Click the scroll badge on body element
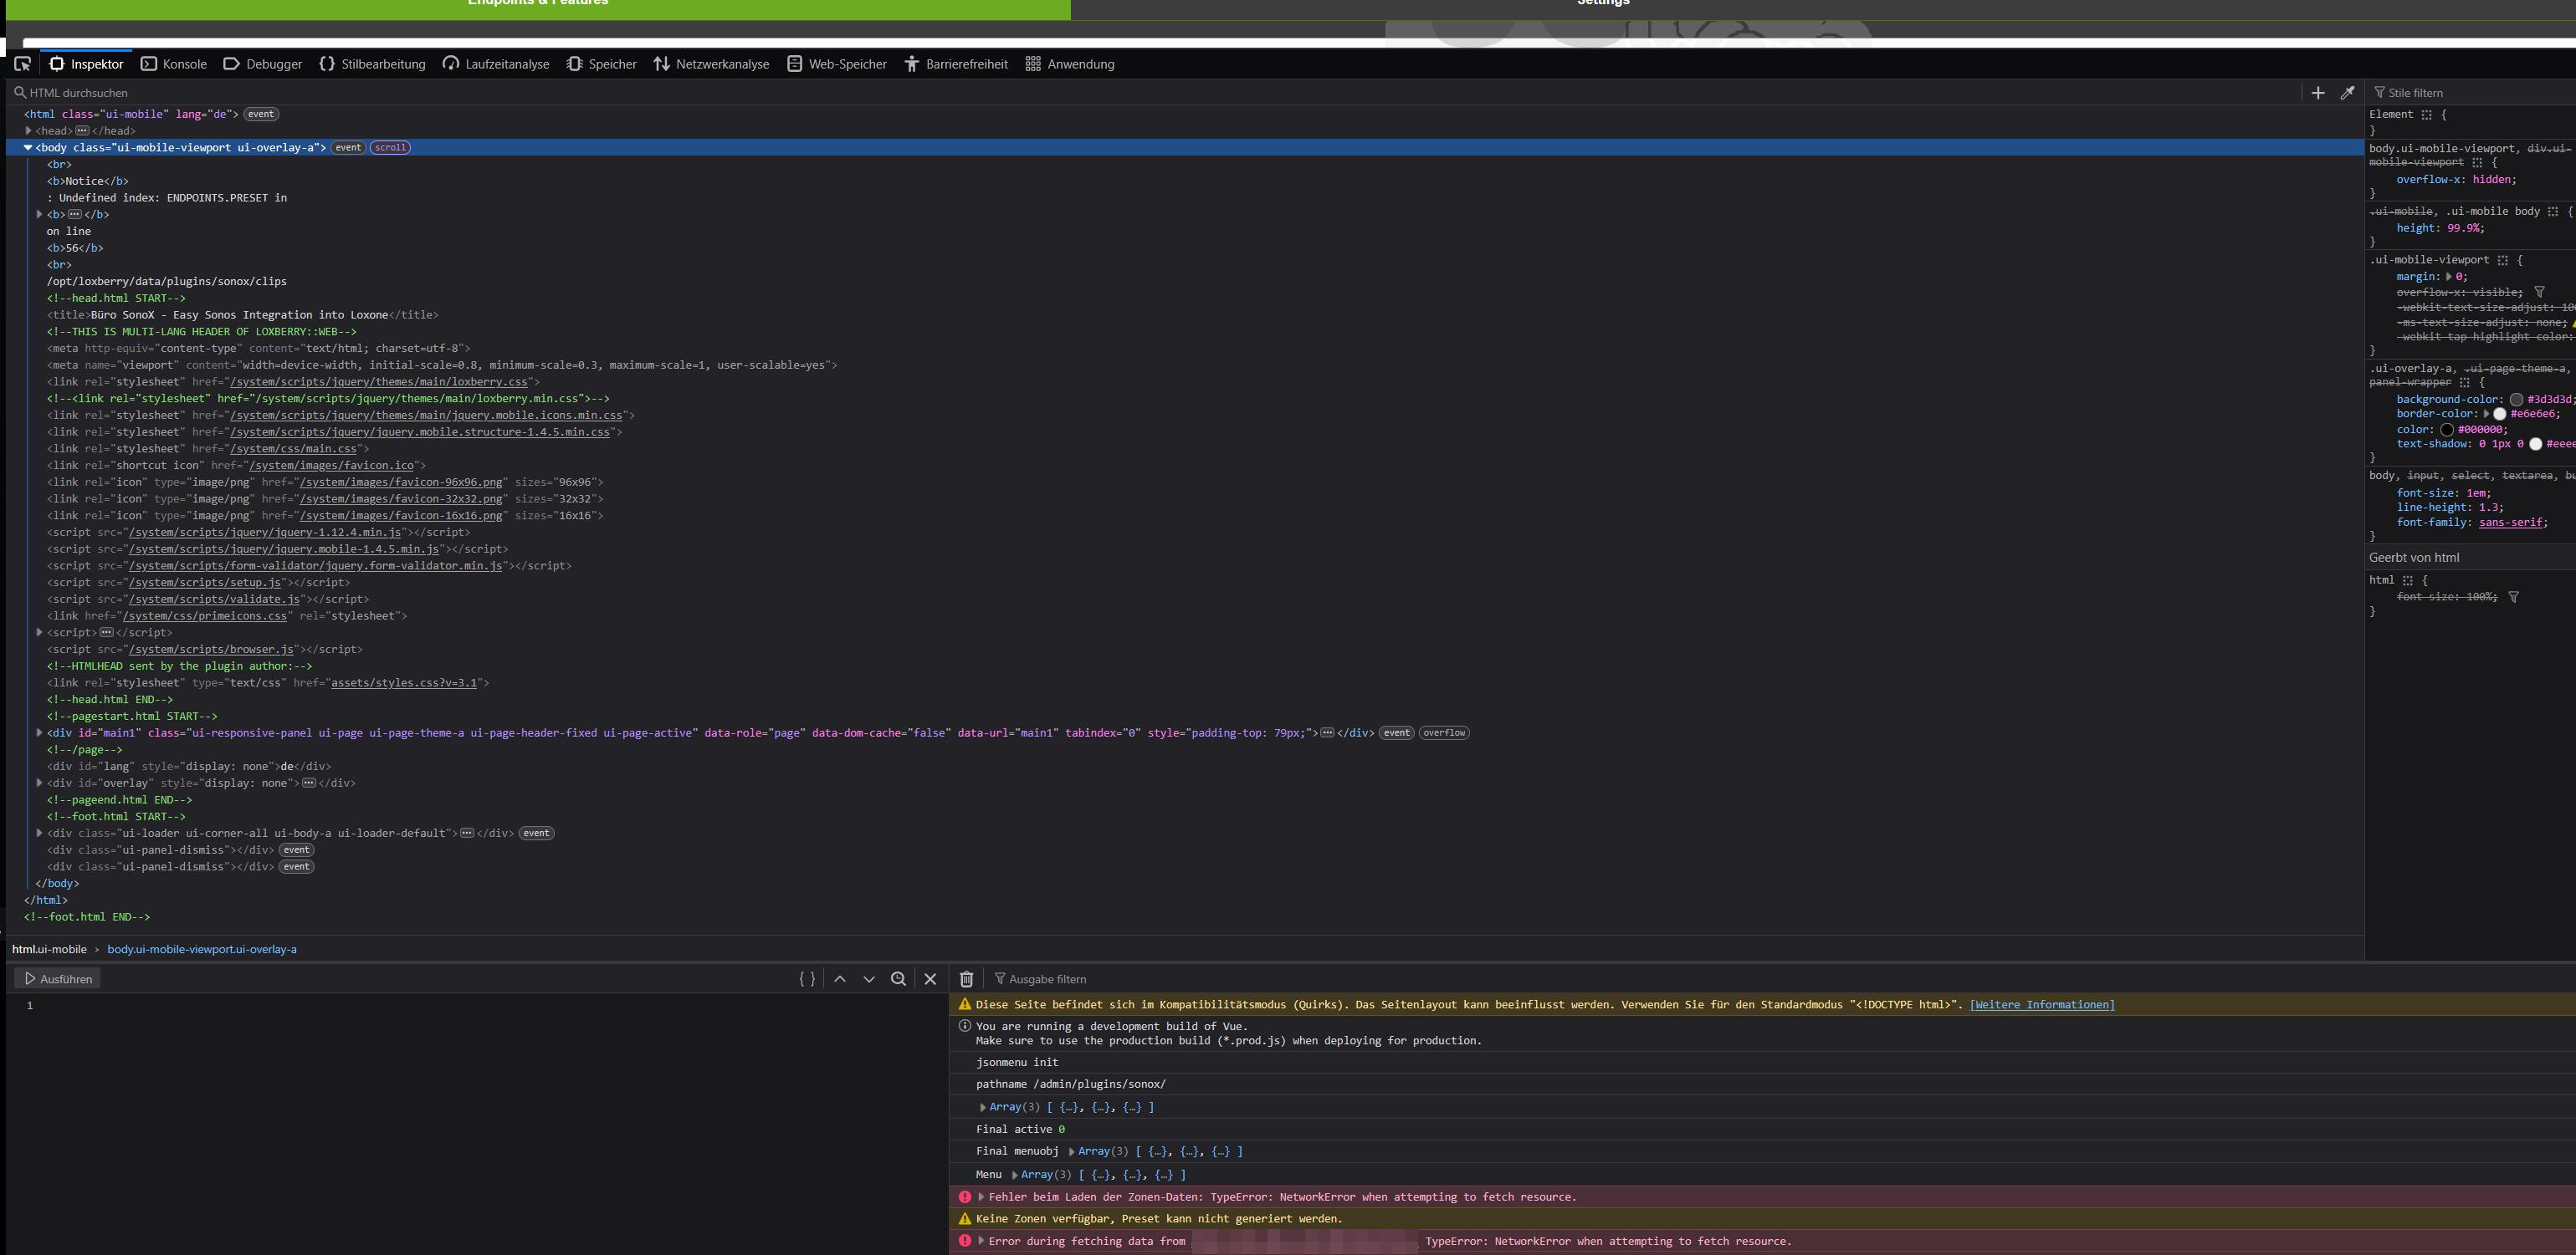Screen dimensions: 2576x1255 pos(390,148)
